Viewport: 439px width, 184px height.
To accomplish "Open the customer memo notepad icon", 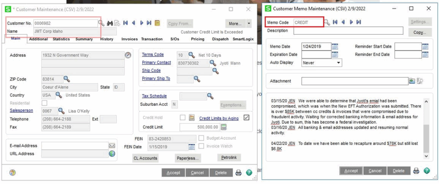I will [157, 23].
